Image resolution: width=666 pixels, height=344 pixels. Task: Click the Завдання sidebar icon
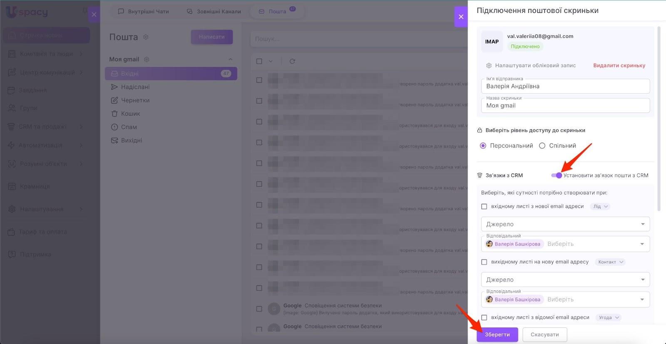tap(11, 90)
